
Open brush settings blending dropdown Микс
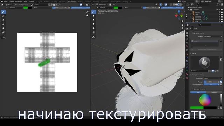[213, 78]
